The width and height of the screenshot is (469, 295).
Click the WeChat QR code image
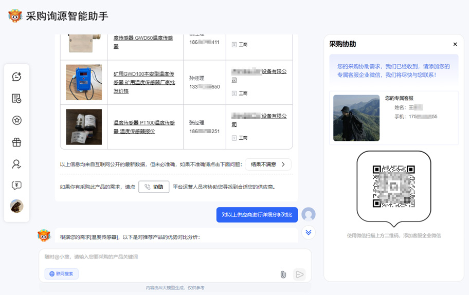tap(393, 186)
